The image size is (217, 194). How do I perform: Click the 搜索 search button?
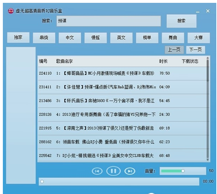tap(181, 21)
